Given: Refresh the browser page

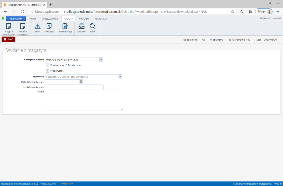Looking at the screenshot, I should (x=22, y=12).
